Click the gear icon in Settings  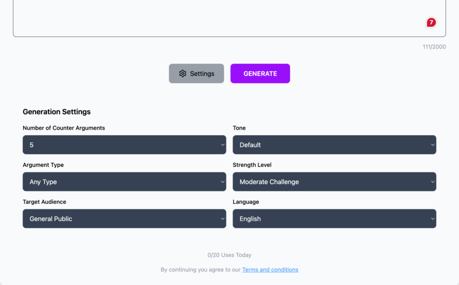(182, 74)
